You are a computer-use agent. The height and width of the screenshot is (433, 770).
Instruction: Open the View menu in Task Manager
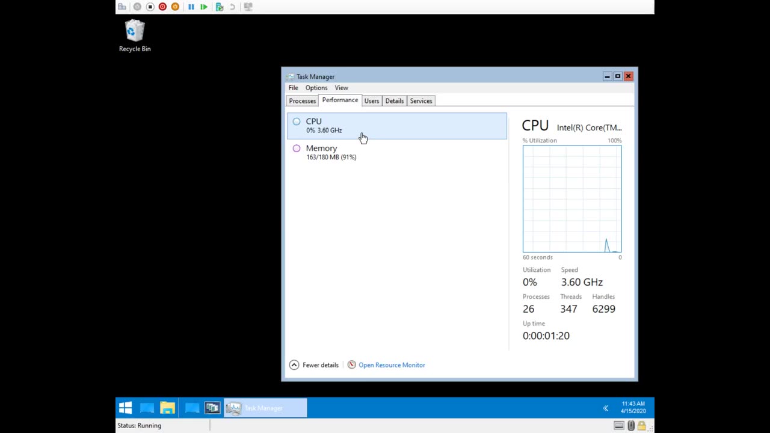[x=341, y=88]
